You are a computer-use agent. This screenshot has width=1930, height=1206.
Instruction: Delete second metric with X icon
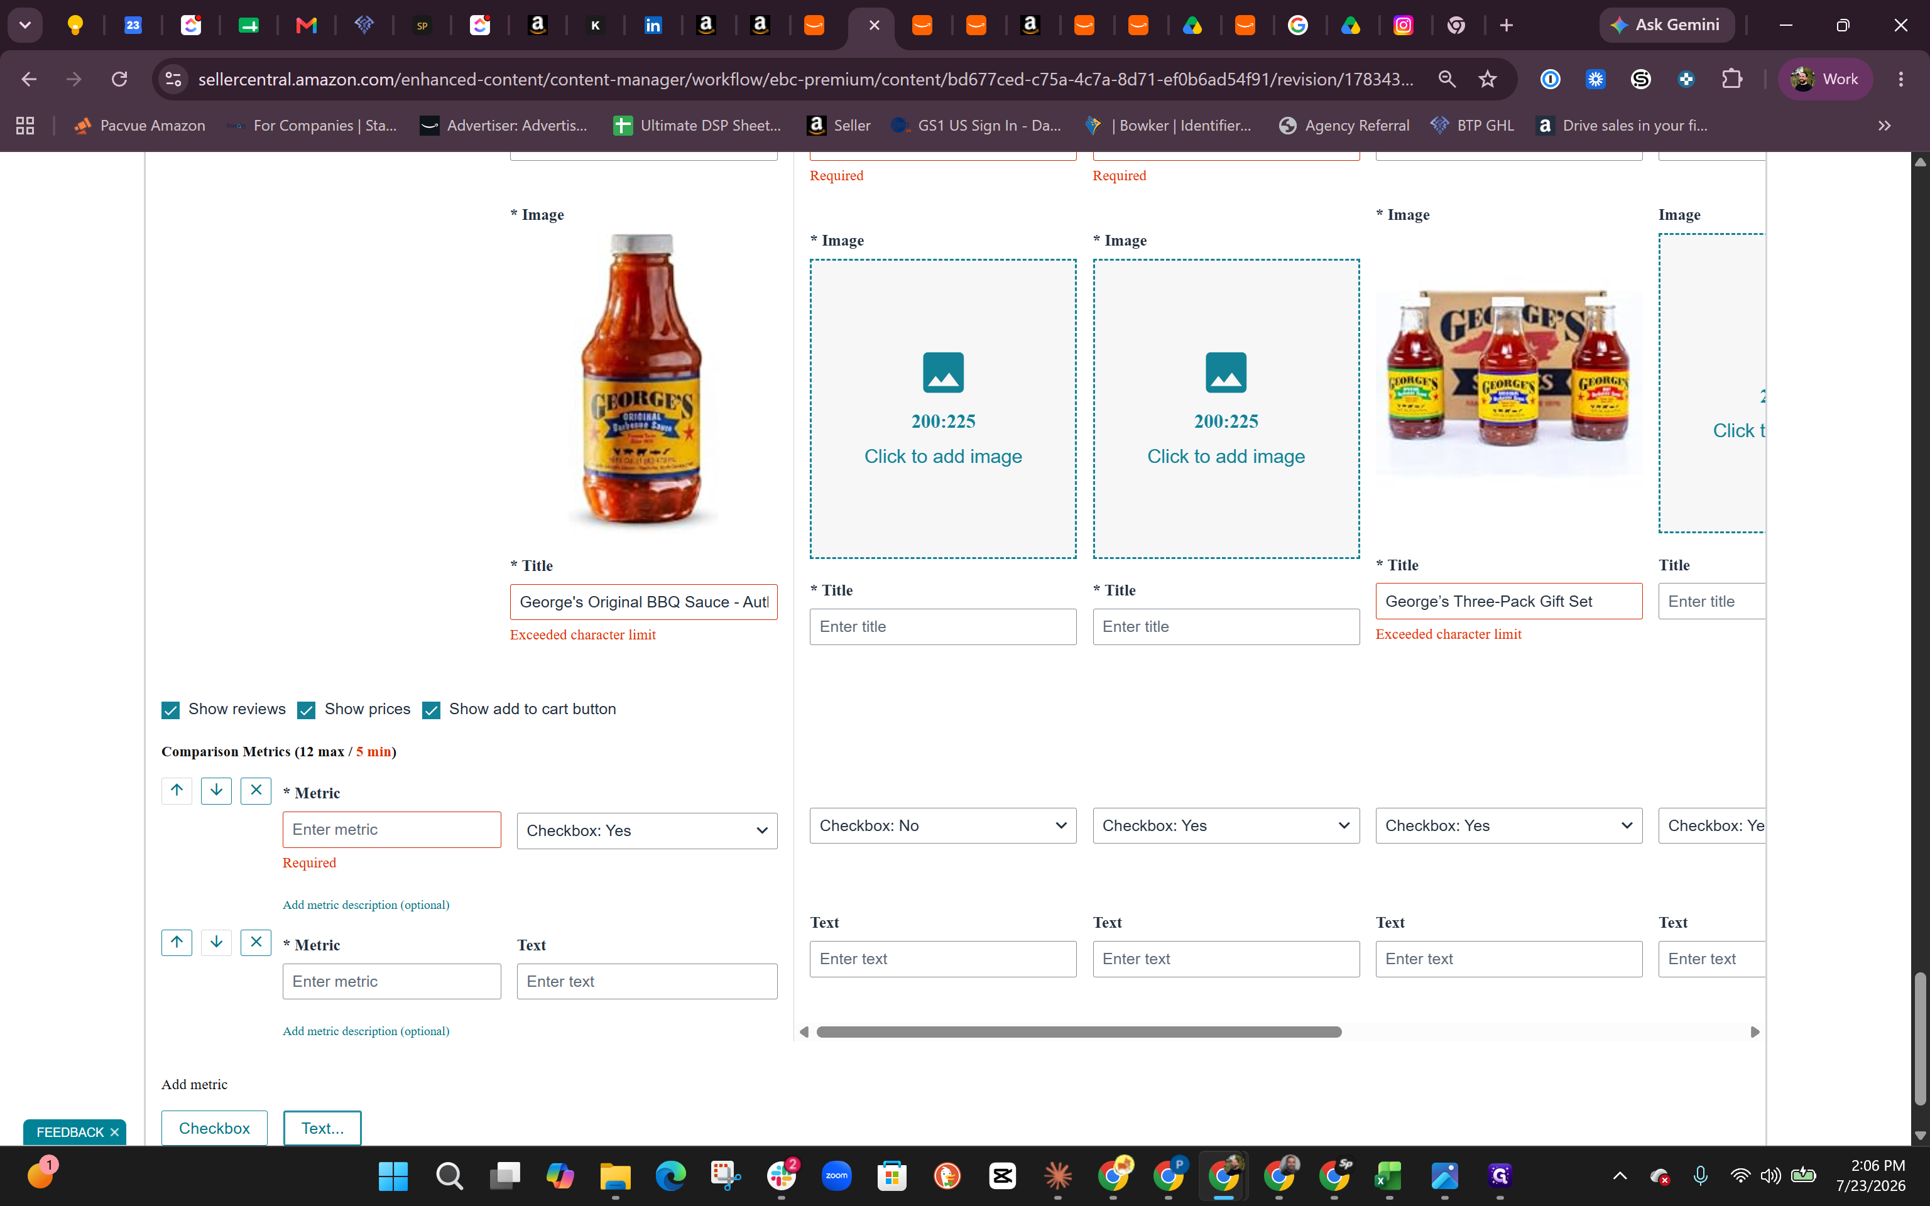click(256, 942)
